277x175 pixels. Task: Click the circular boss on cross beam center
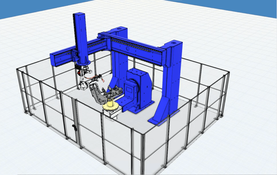coord(127,49)
